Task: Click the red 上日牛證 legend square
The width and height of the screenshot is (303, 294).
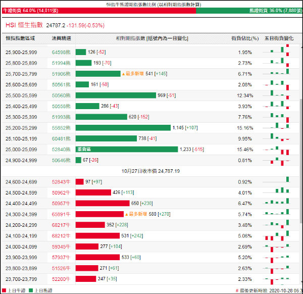Action: click(x=4, y=290)
